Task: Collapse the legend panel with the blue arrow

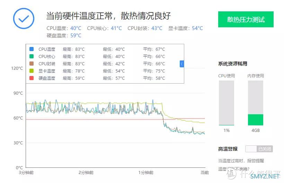Action: point(182,64)
